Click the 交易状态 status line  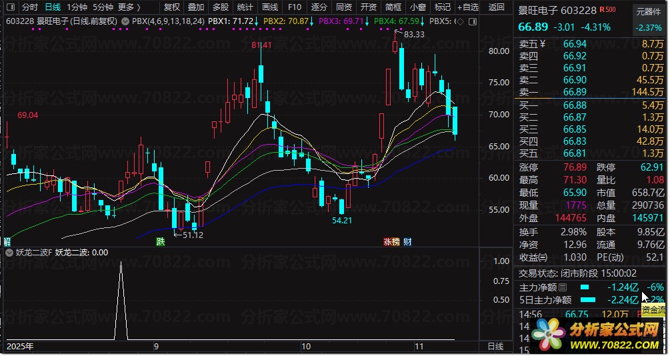click(577, 273)
